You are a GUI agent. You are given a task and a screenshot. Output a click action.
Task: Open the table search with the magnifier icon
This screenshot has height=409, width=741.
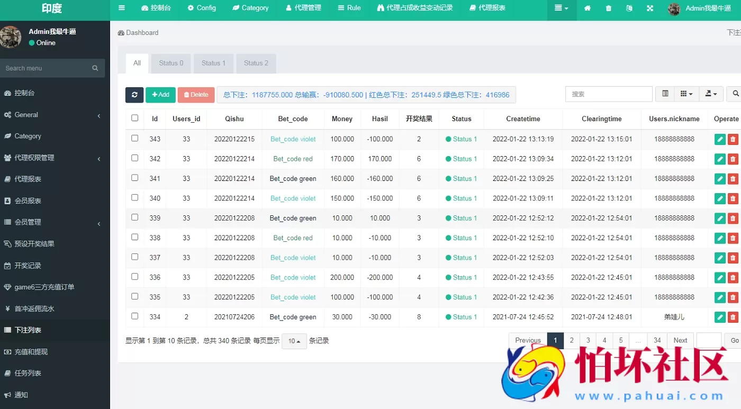[735, 94]
